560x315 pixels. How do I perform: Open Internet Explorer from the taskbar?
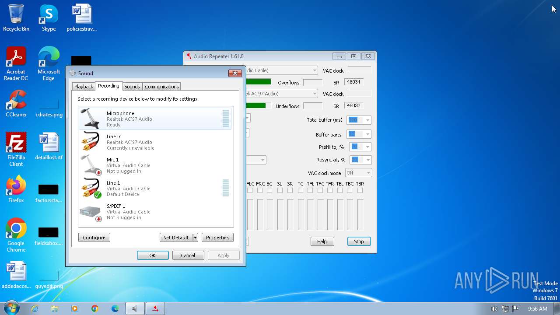(35, 308)
